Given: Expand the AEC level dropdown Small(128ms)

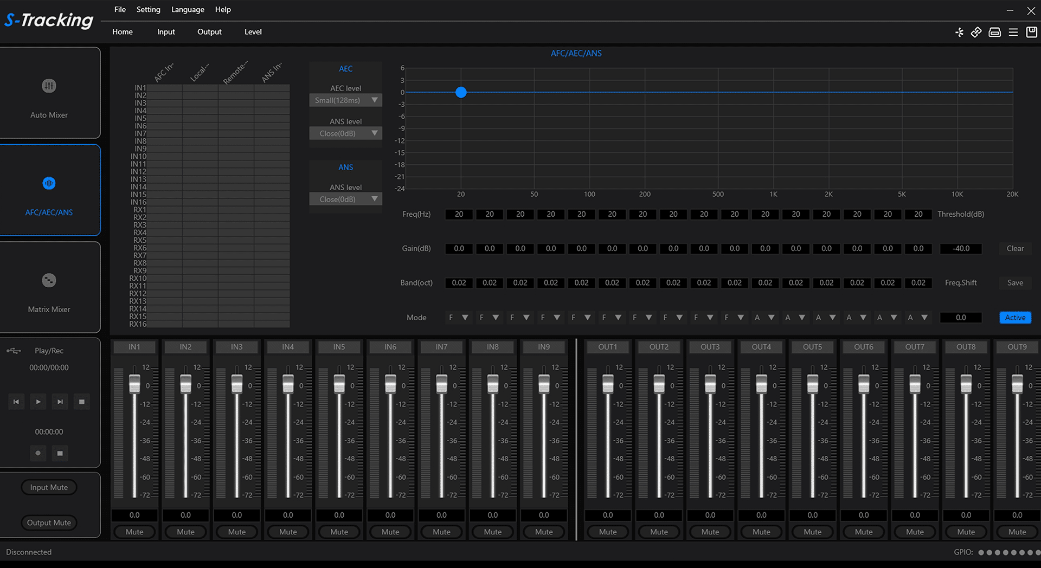Looking at the screenshot, I should [345, 100].
